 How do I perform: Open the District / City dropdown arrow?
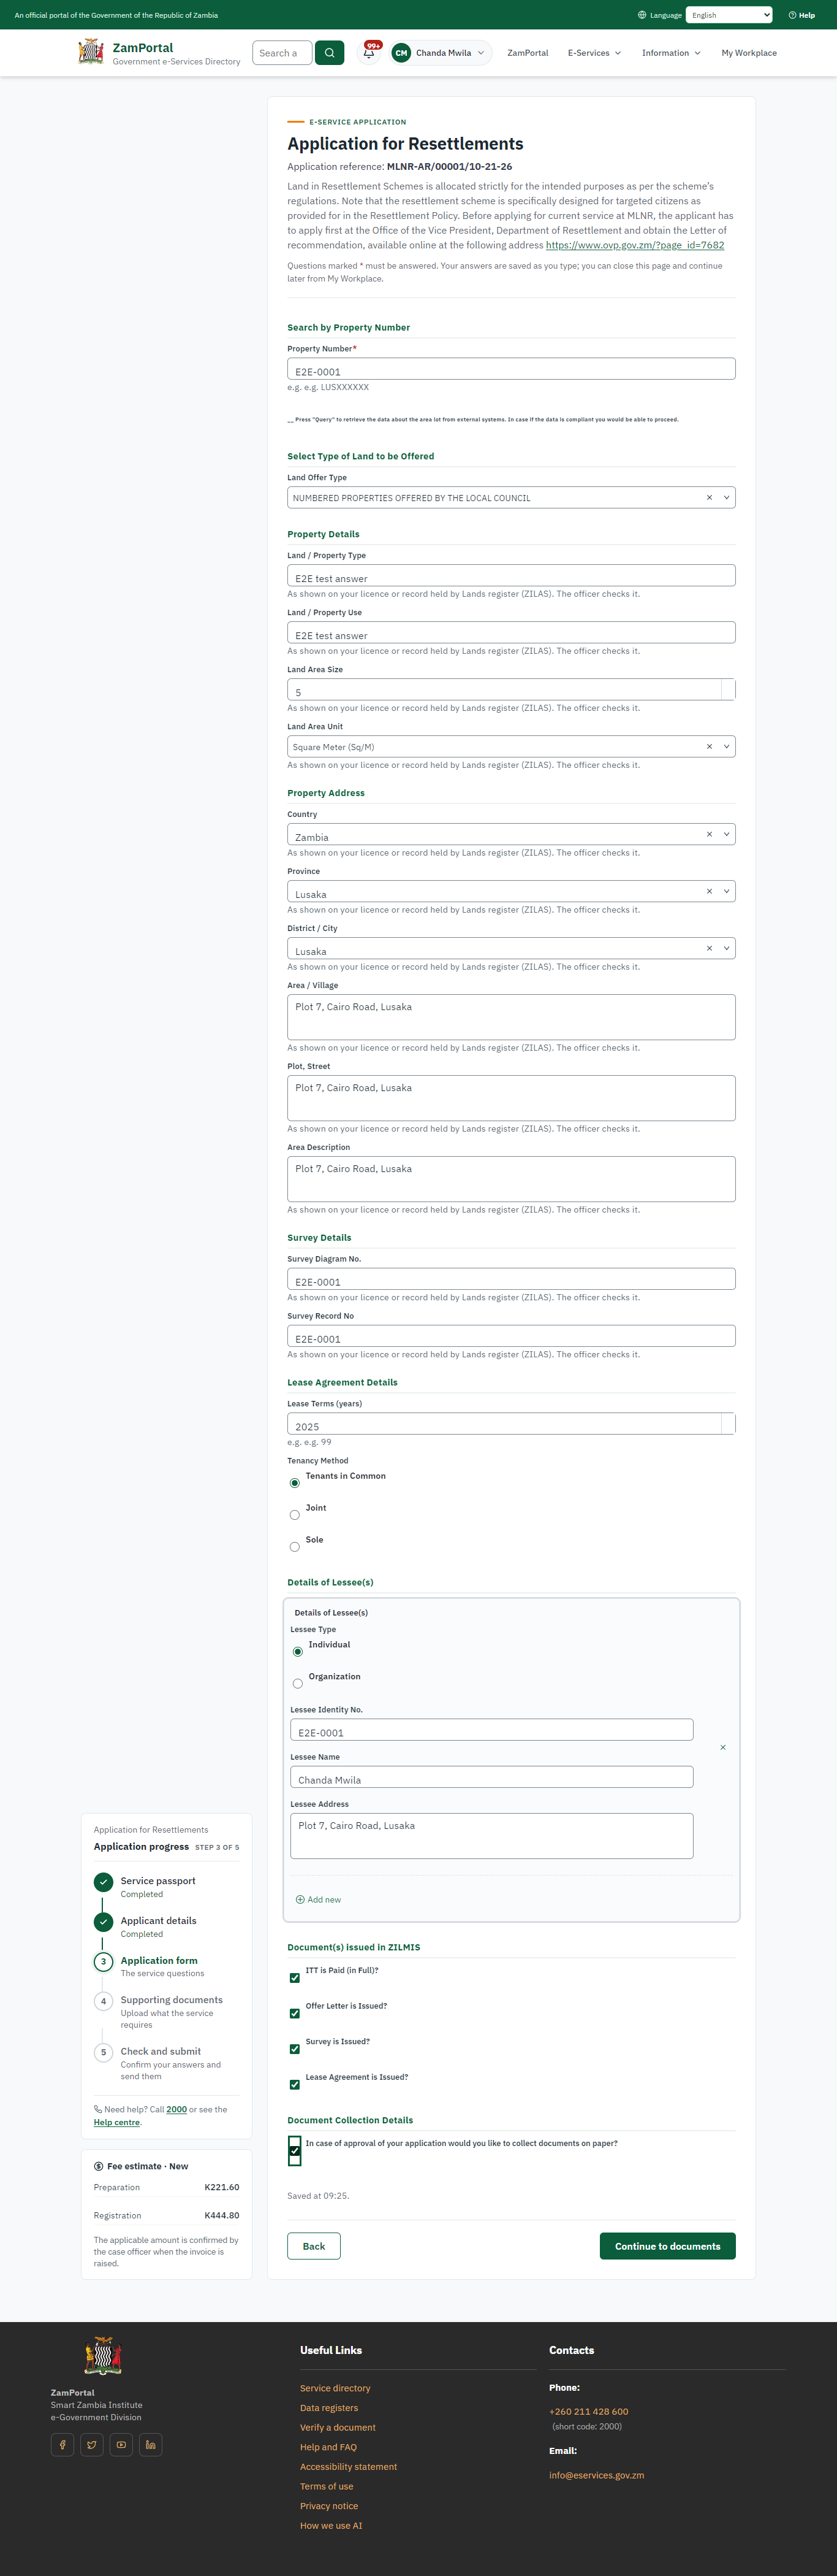(x=726, y=948)
